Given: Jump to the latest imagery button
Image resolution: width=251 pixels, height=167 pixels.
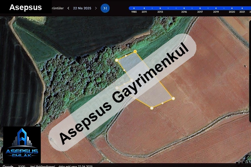Looking at the screenshot, I should [x=105, y=8].
